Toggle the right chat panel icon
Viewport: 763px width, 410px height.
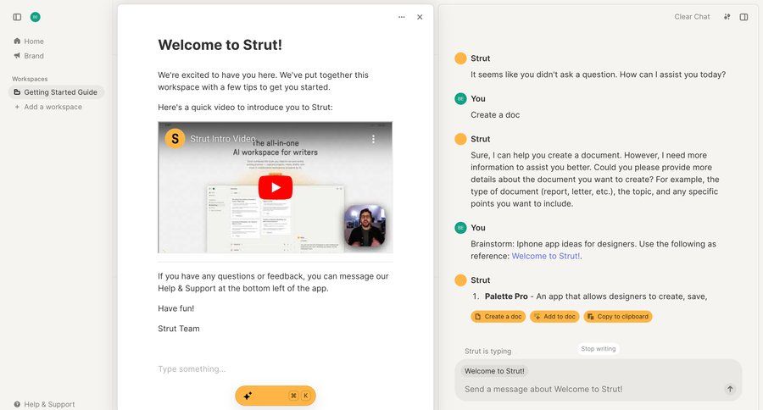(744, 17)
